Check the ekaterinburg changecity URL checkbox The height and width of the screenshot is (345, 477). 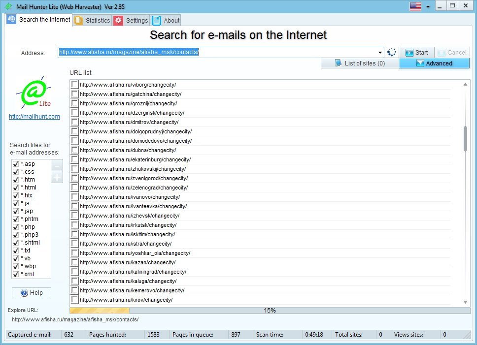coord(74,159)
